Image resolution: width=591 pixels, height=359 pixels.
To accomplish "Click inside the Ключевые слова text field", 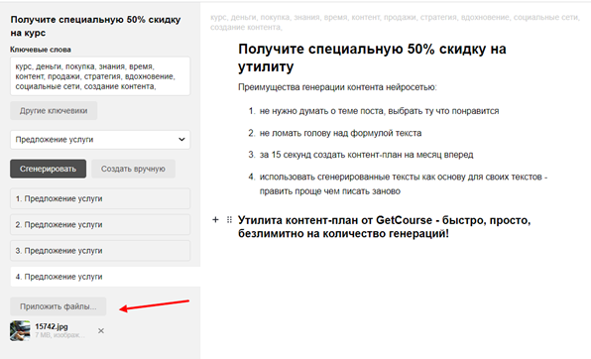I will (100, 76).
